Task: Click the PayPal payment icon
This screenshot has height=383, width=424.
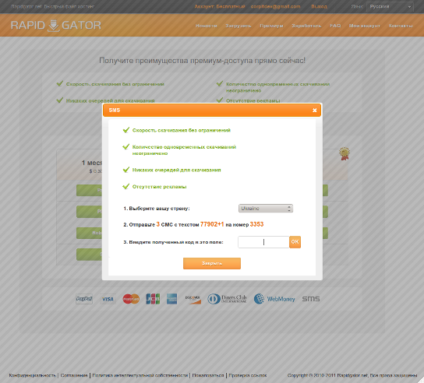Action: [84, 299]
